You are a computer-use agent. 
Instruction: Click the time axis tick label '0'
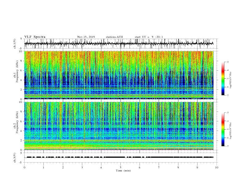[24, 167]
